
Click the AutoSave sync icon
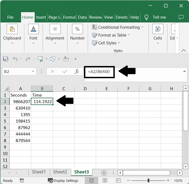[6, 59]
